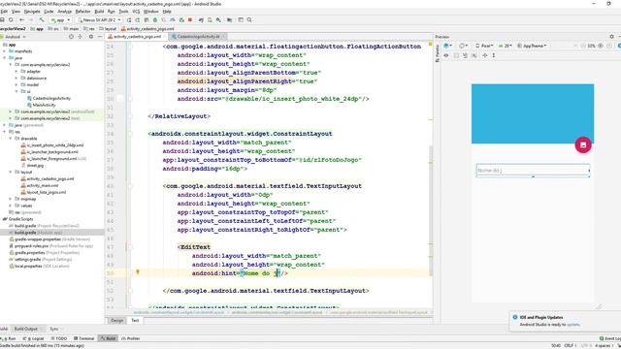
Task: Open the TODO tool window
Action: coord(59,338)
